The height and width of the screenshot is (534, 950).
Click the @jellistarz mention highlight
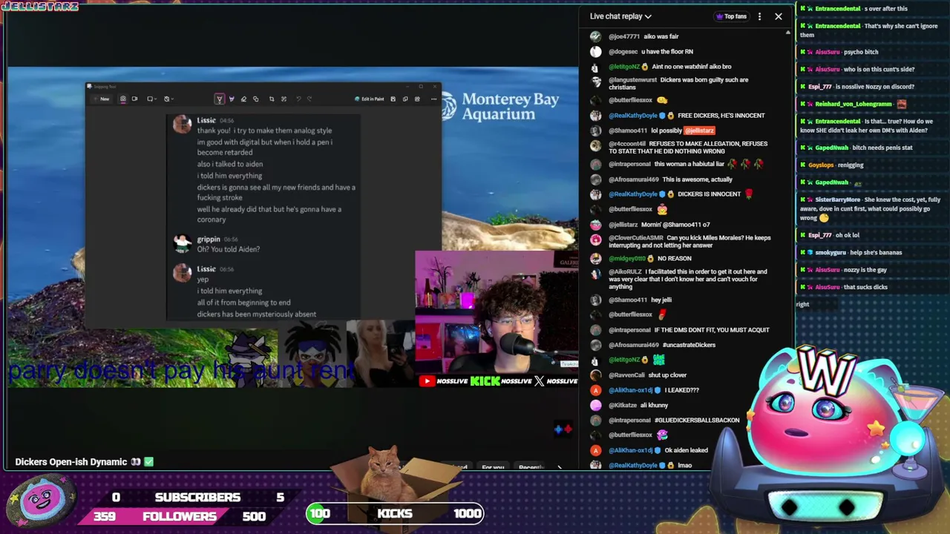[700, 131]
